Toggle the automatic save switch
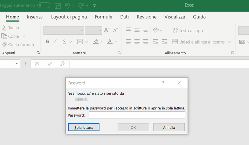The width and height of the screenshot is (249, 145). click(x=44, y=5)
